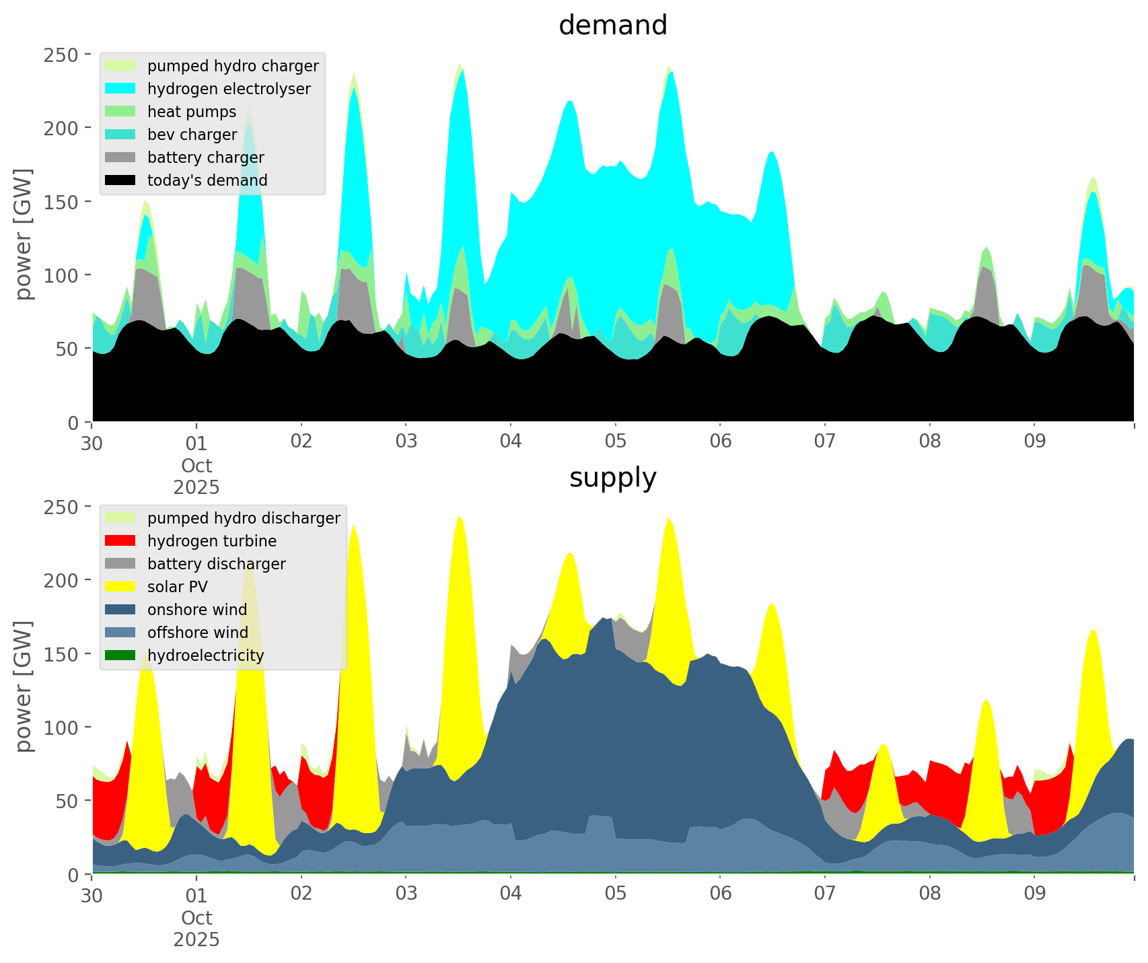1148x963 pixels.
Task: Click the cyan hydrogen electrolyser legend swatch
Action: point(121,89)
